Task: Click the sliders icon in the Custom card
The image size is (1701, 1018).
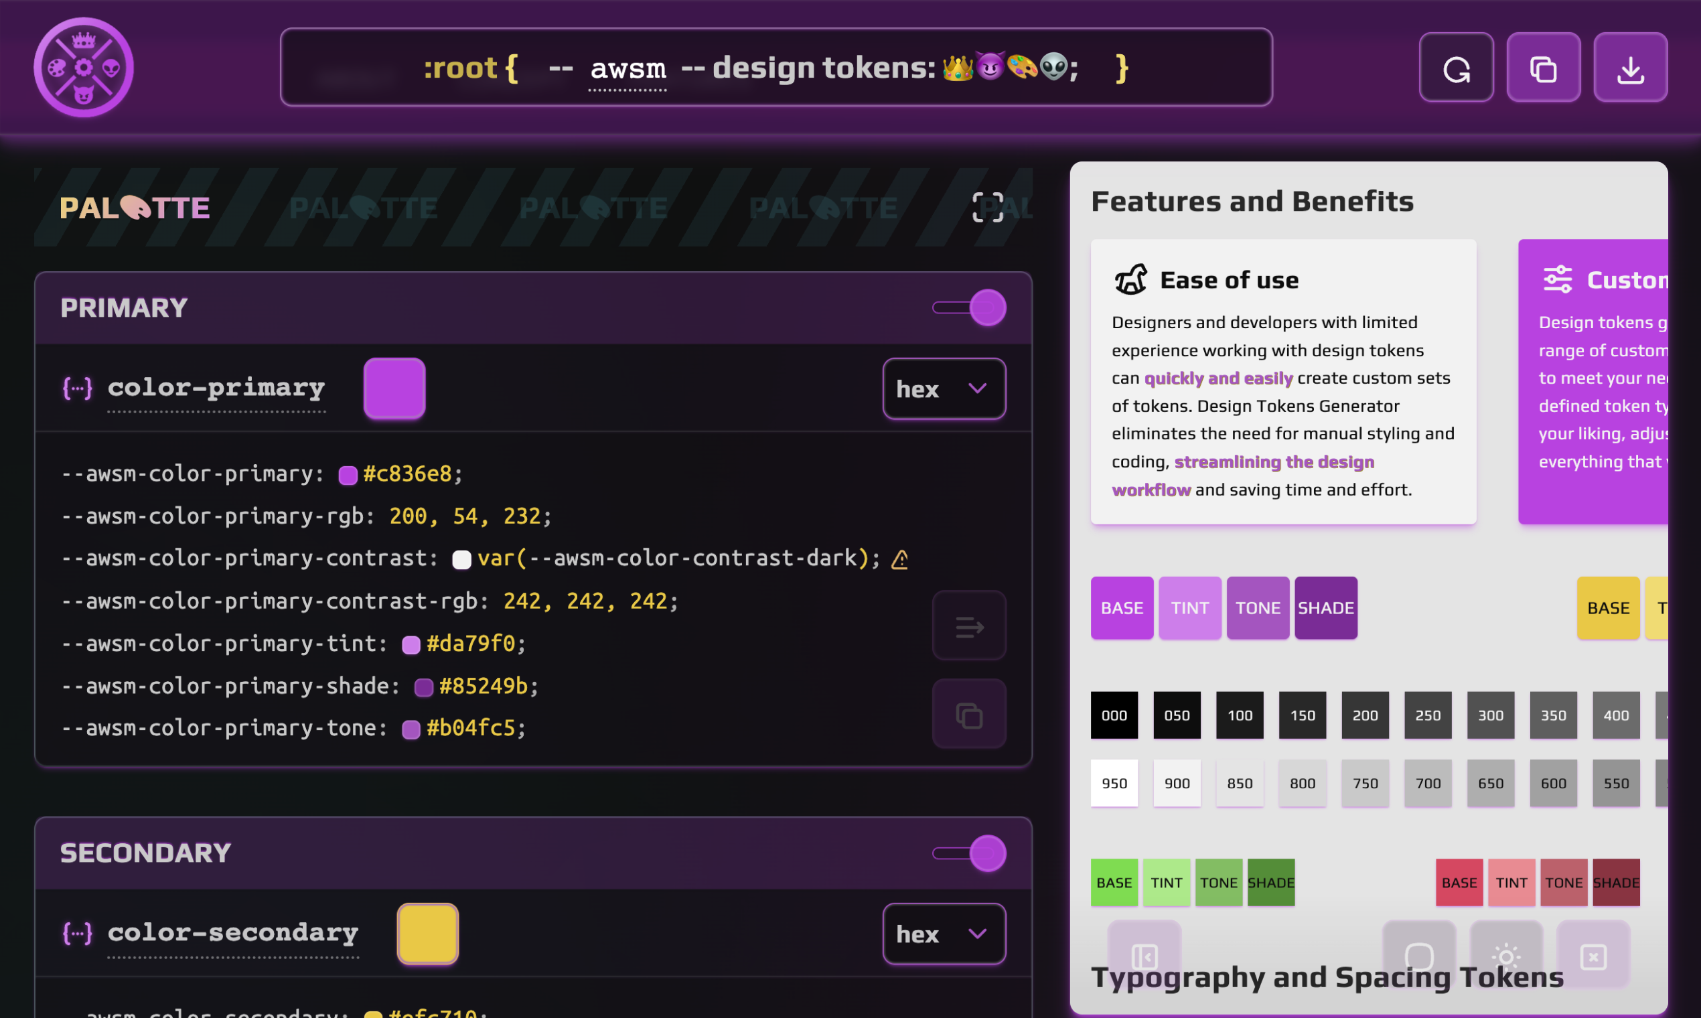Action: [1558, 279]
